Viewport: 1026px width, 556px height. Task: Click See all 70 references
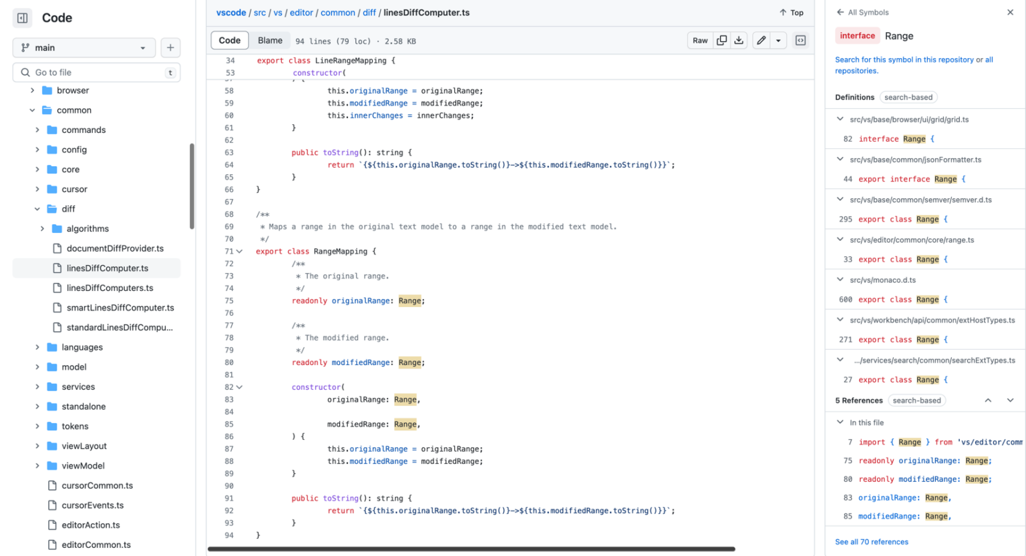click(871, 542)
